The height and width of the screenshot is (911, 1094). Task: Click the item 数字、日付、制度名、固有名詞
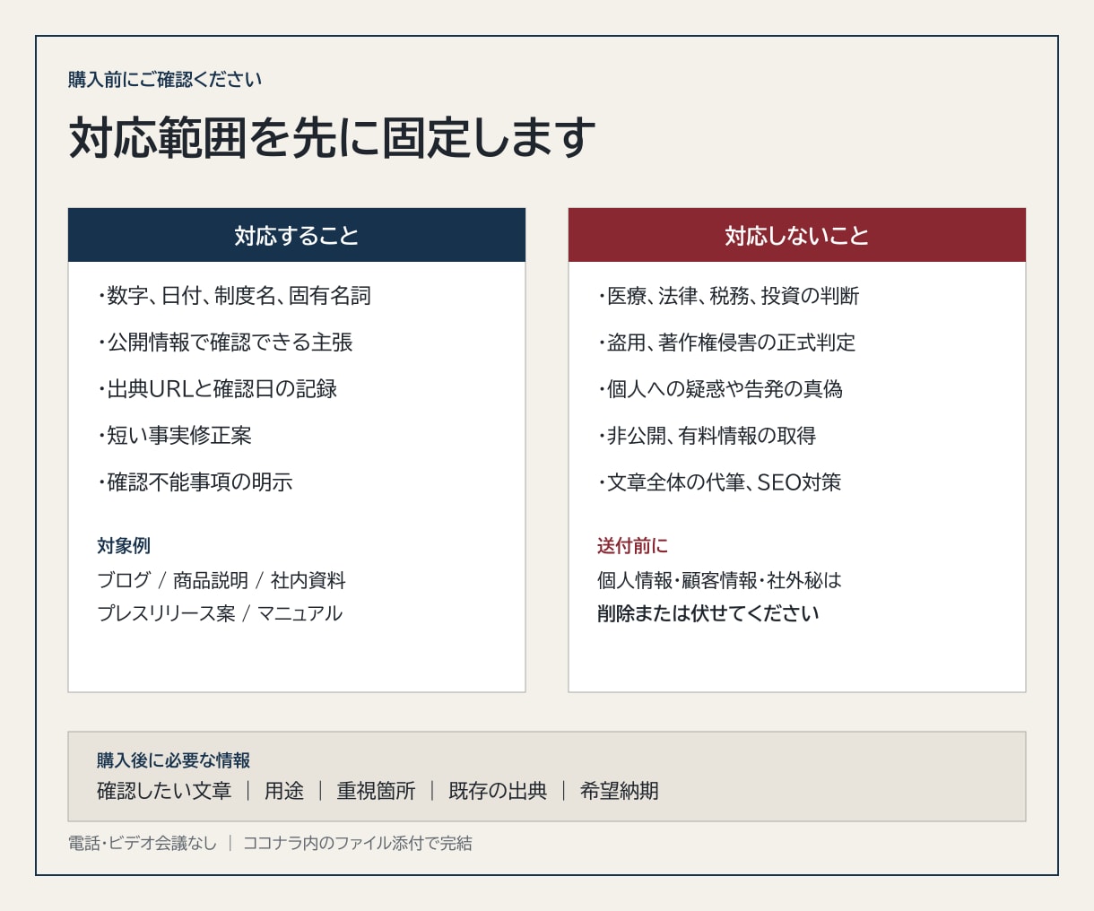[234, 296]
